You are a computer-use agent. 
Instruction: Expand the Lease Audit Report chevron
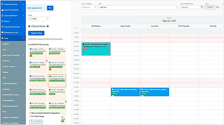tap(23, 16)
